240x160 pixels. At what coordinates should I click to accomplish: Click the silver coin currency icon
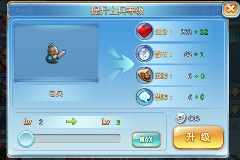[181, 118]
